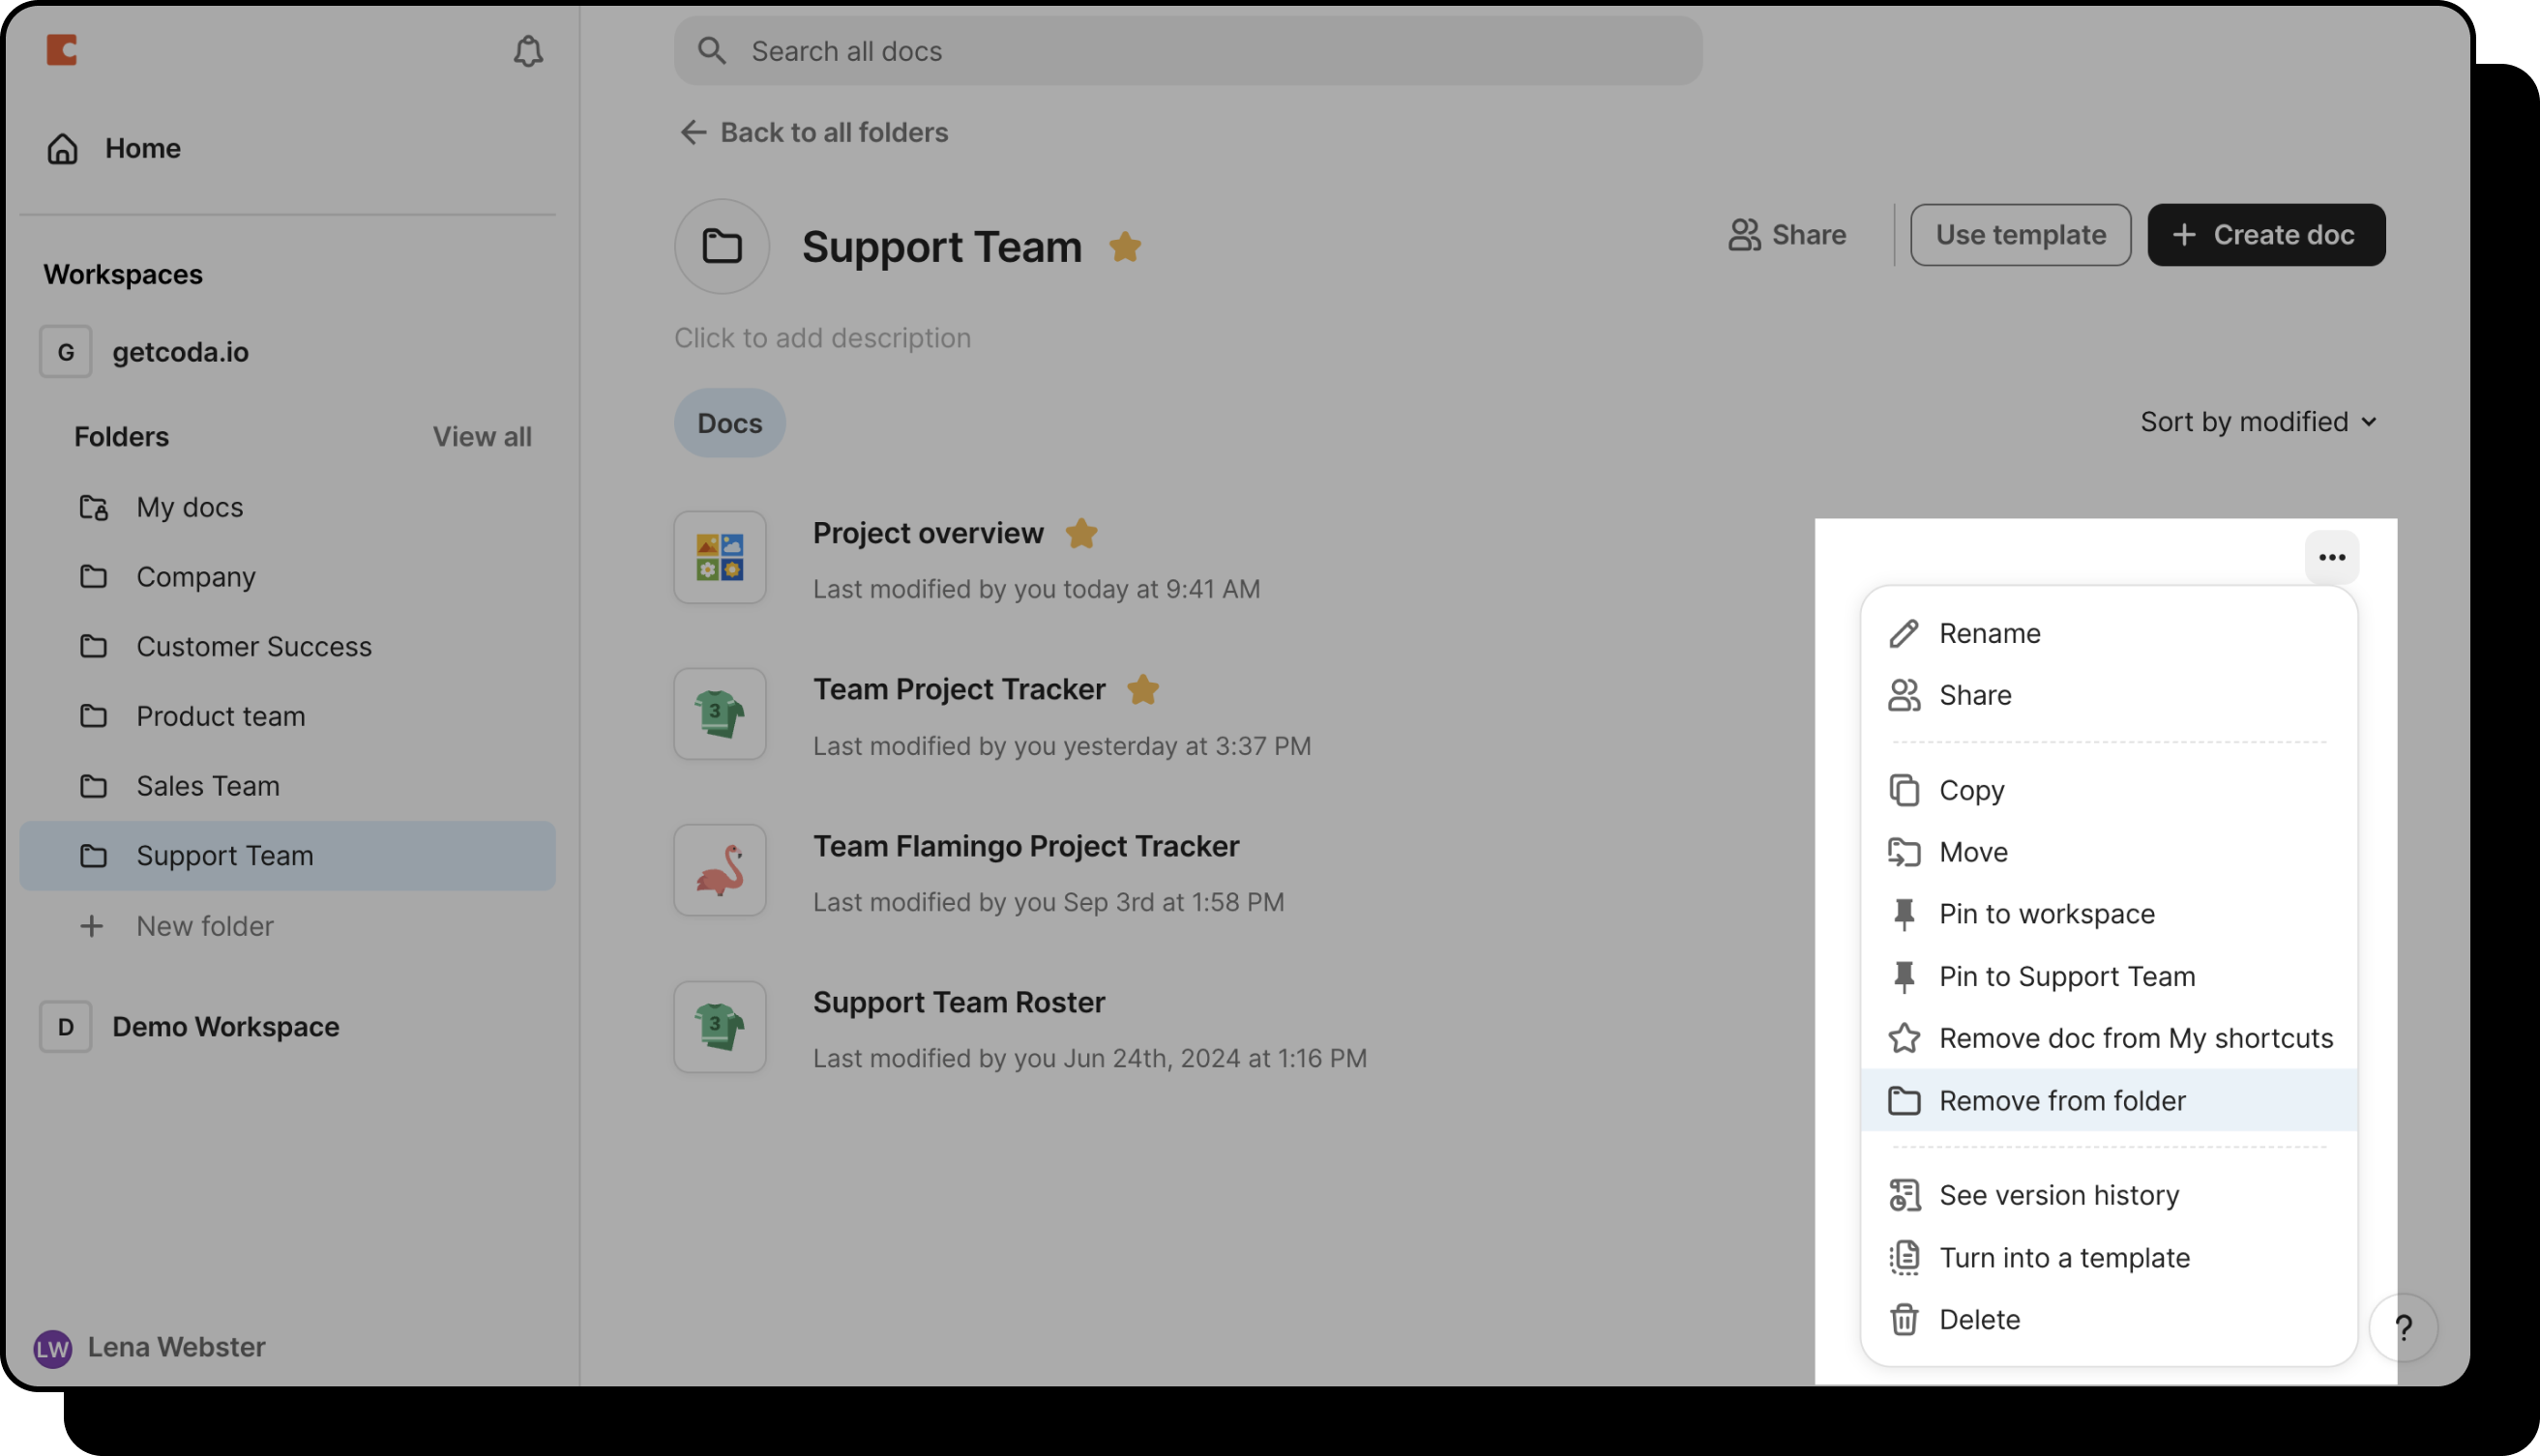Click the search magnifier icon

tap(711, 51)
